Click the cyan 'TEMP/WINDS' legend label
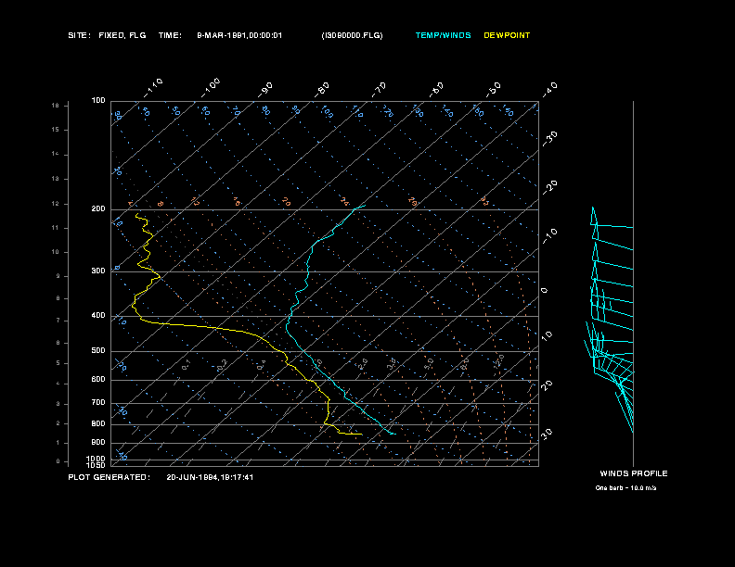735x567 pixels. pos(443,35)
